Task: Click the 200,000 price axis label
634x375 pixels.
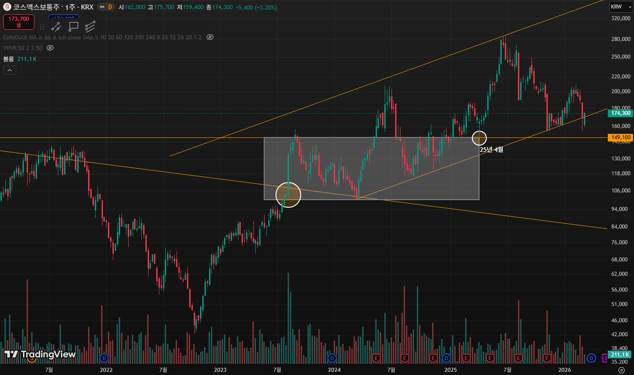Action: (x=620, y=91)
